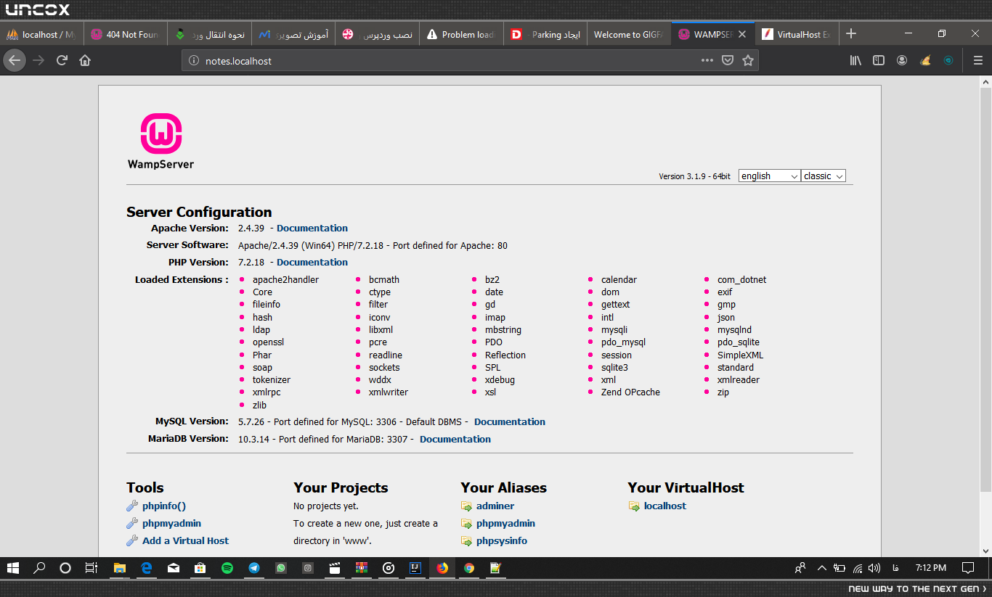This screenshot has width=992, height=597.
Task: Open the localhost virtual host link
Action: pyautogui.click(x=665, y=506)
